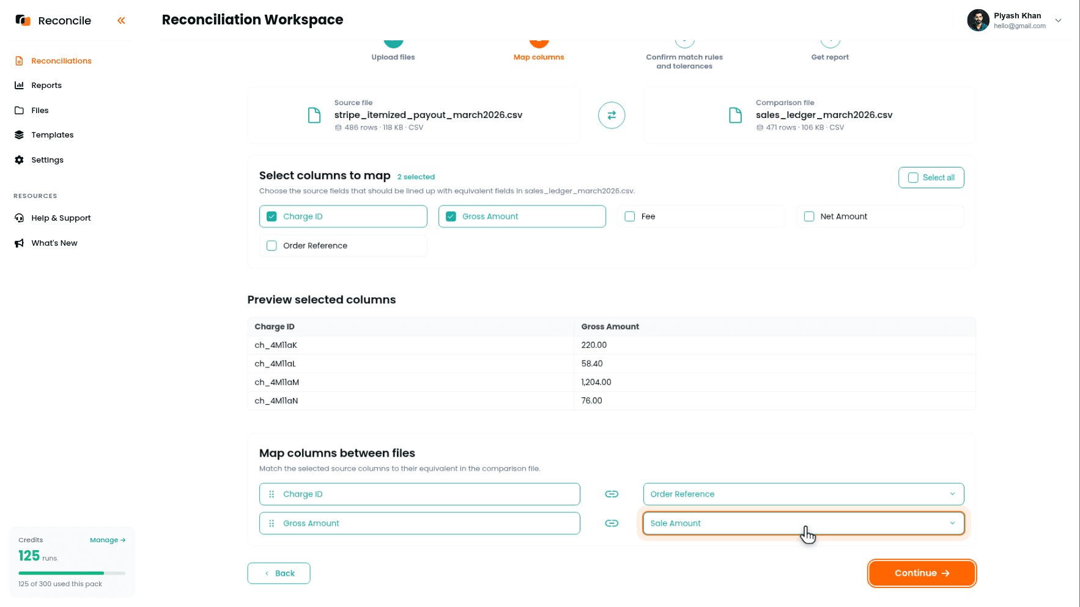Click the source file document icon

(314, 115)
